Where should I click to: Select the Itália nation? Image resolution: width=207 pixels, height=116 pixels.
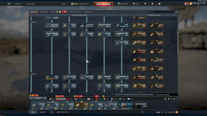[x=106, y=99]
